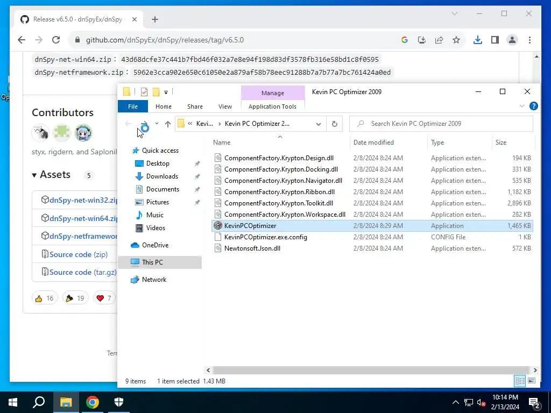This screenshot has width=551, height=413.
Task: Open recent locations dropdown arrow
Action: click(157, 124)
